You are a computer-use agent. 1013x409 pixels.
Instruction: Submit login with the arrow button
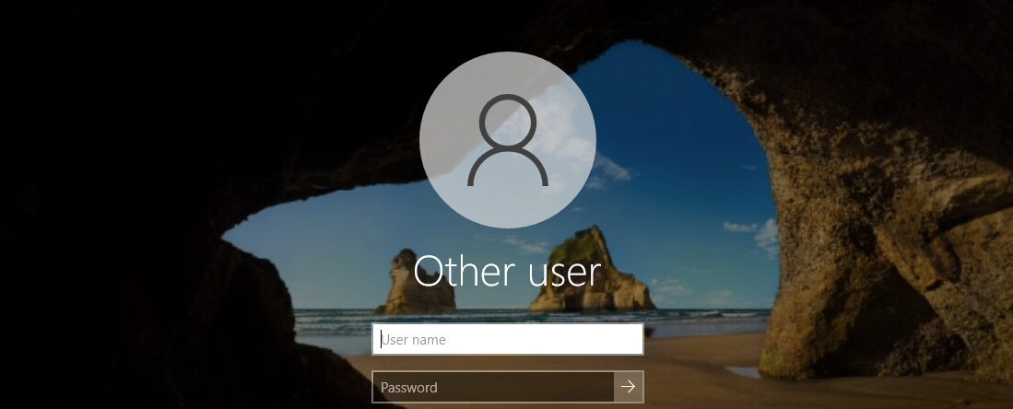coord(629,387)
